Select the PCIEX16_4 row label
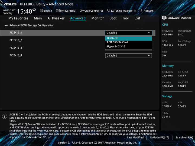This screenshot has height=146, width=195. click(x=16, y=55)
